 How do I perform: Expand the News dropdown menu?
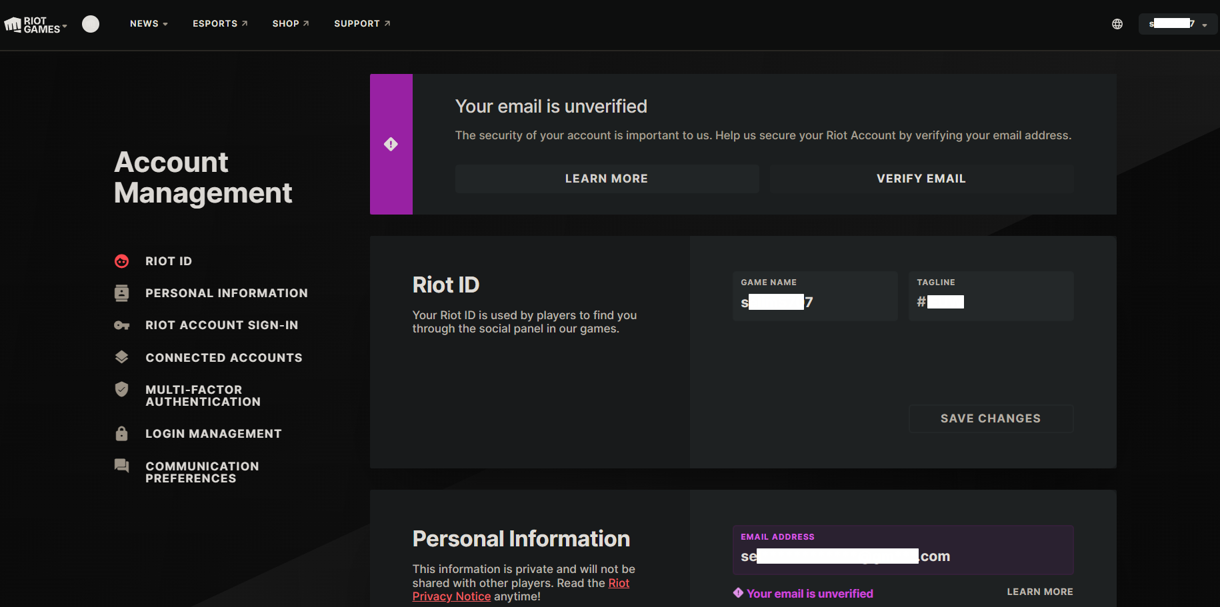[x=149, y=24]
